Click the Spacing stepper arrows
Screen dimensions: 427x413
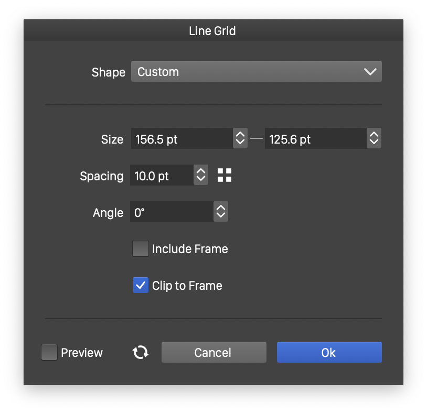201,176
